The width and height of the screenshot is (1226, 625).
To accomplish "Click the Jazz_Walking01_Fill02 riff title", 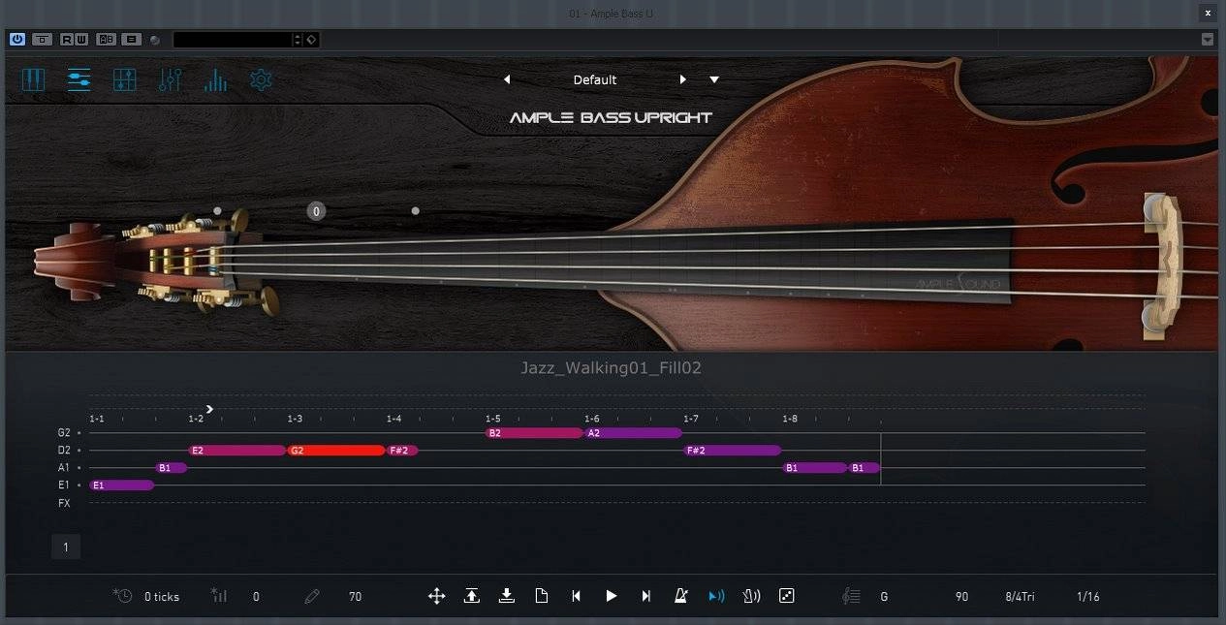I will (611, 368).
